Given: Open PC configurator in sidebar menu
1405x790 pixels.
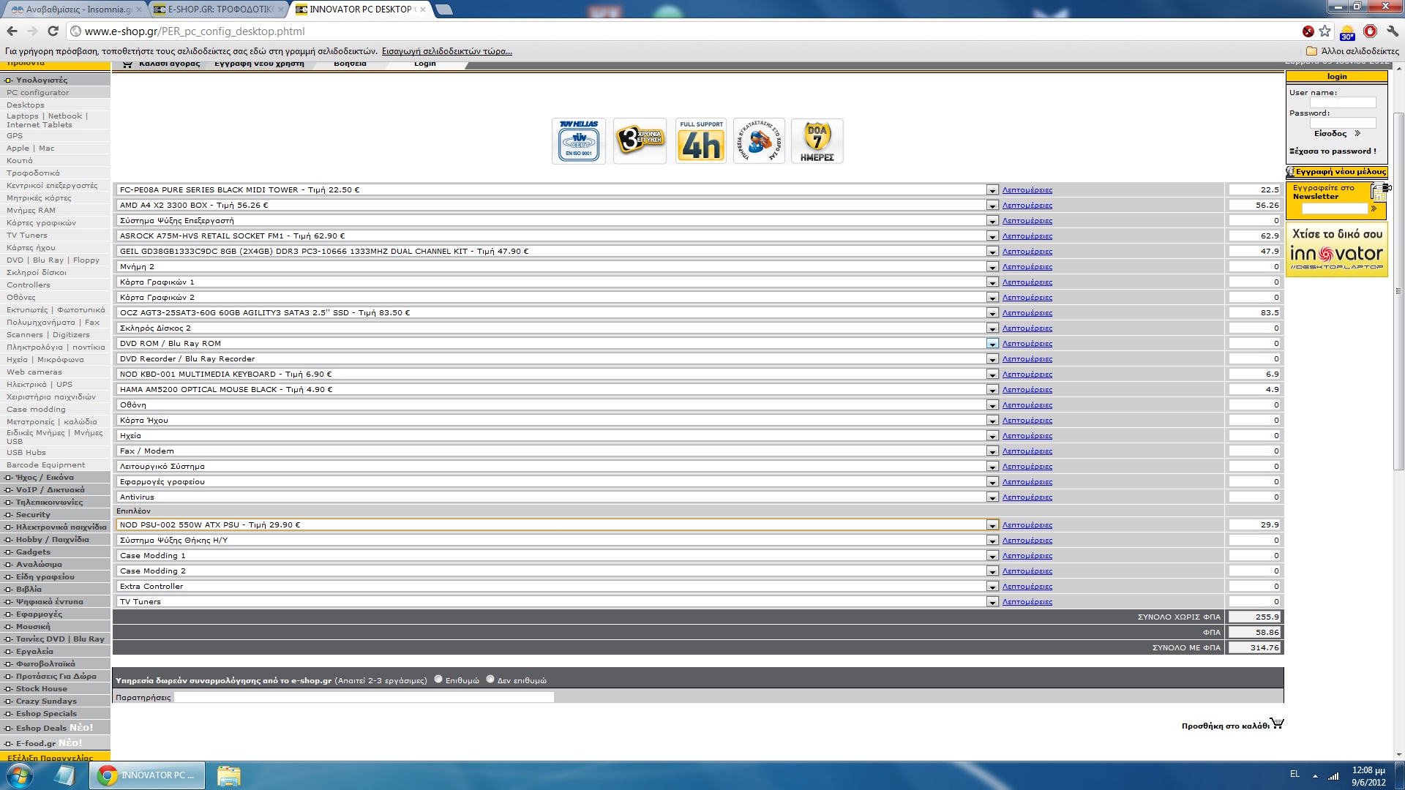Looking at the screenshot, I should (38, 92).
